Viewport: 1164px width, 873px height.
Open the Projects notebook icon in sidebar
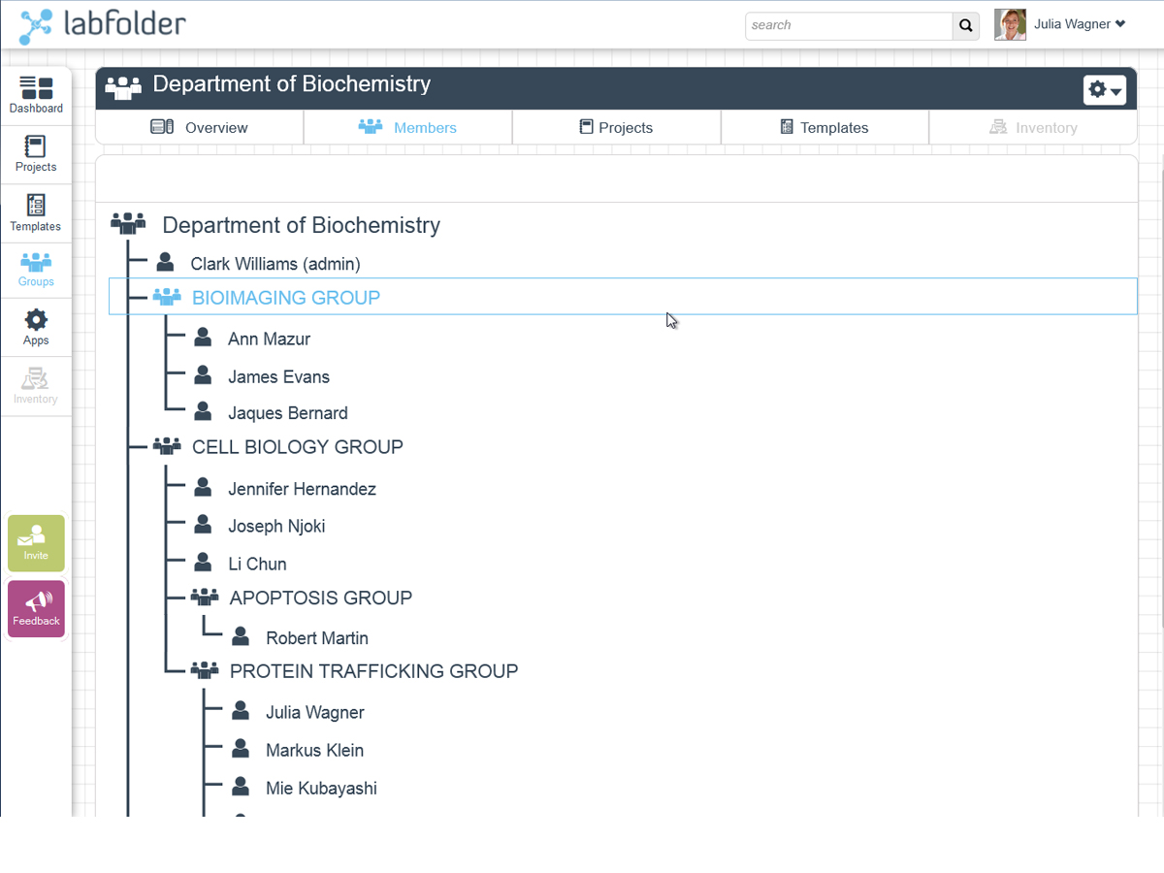coord(36,154)
